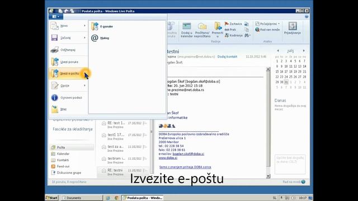Screen dimensions: 358x201
Task: Click Fascikle za skladištenje folder heading
Action: 73,129
